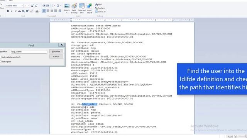This screenshot has height=138, width=247.
Task: Open the Courier New font family dropdown
Action: tap(22, 6)
